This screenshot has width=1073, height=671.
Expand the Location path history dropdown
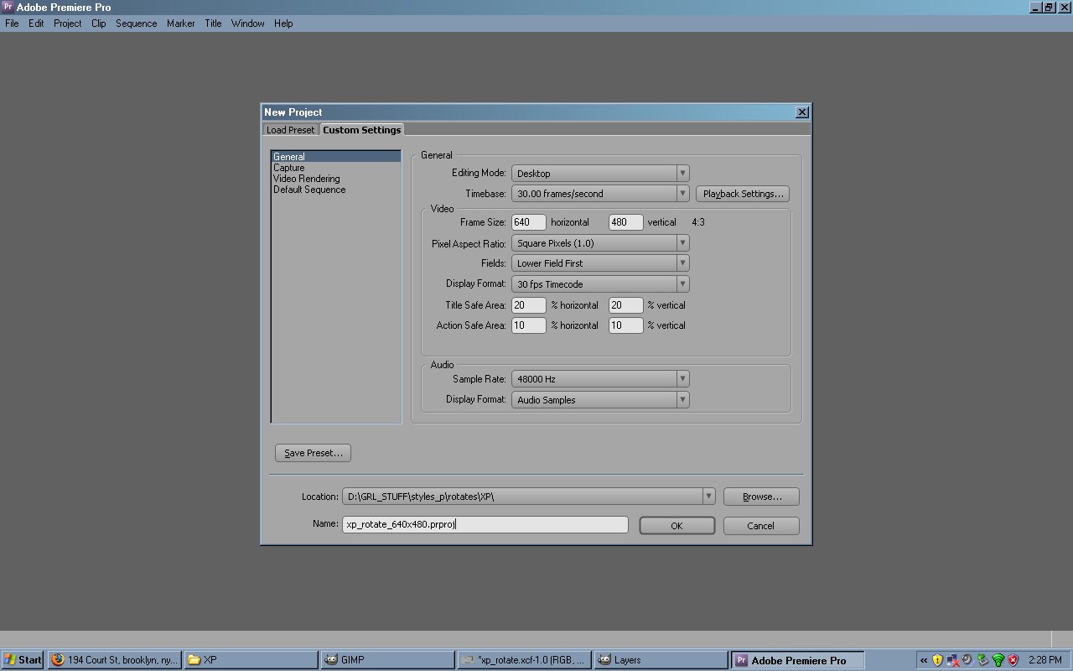(708, 496)
